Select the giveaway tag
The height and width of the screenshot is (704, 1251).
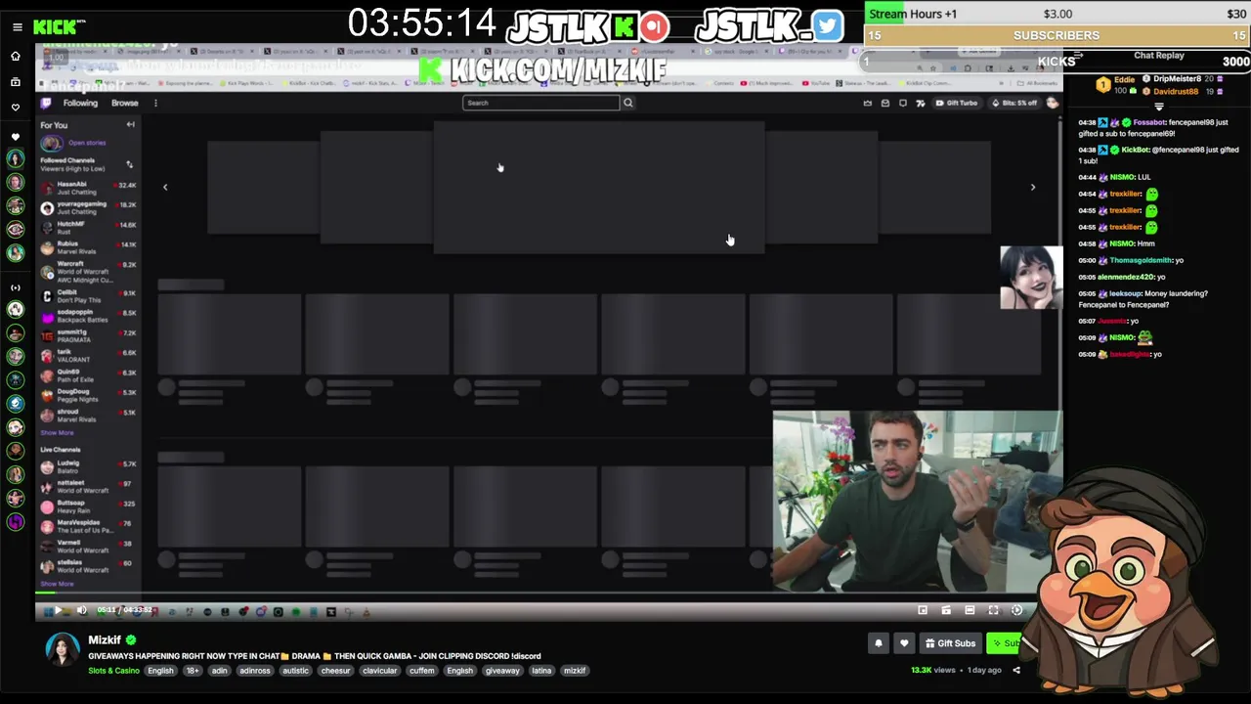[x=502, y=671]
